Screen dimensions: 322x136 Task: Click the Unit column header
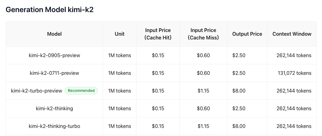coord(120,34)
